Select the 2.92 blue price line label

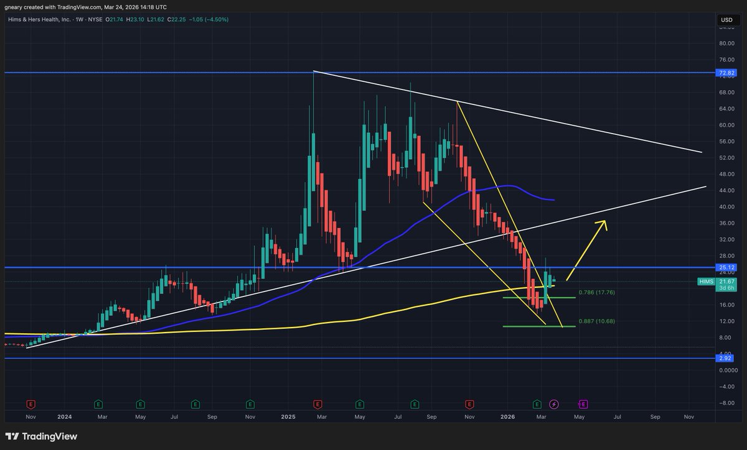pos(726,359)
